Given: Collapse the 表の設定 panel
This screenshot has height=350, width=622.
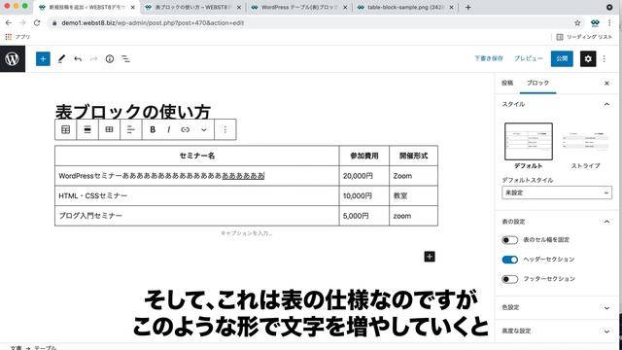Looking at the screenshot, I should (x=606, y=222).
